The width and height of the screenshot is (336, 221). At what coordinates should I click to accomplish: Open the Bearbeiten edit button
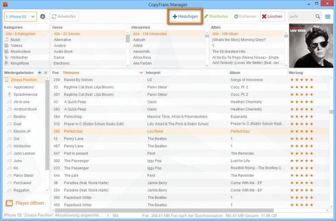click(x=216, y=16)
